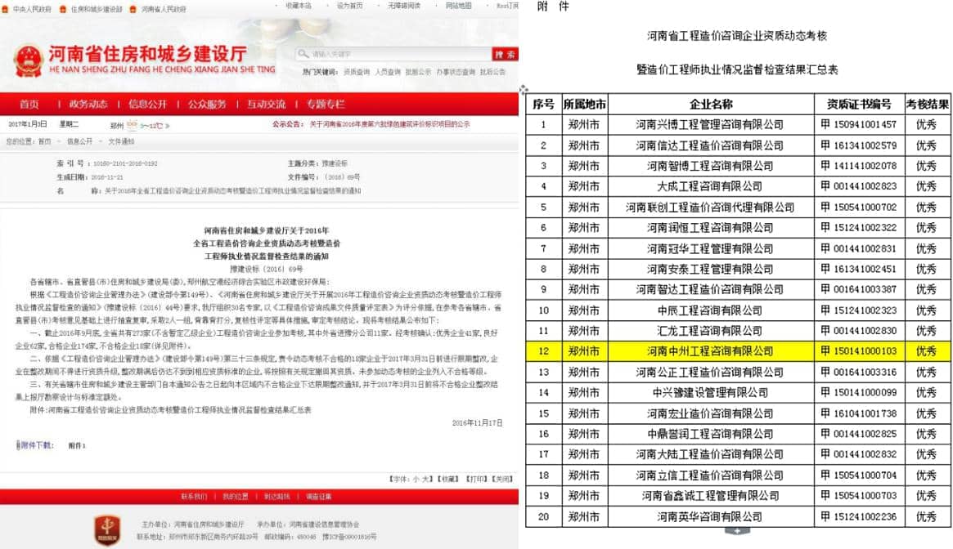Viewport: 953px width, 549px height.
Task: Select the cell 大成工程咨询有限公司
Action: tap(711, 186)
